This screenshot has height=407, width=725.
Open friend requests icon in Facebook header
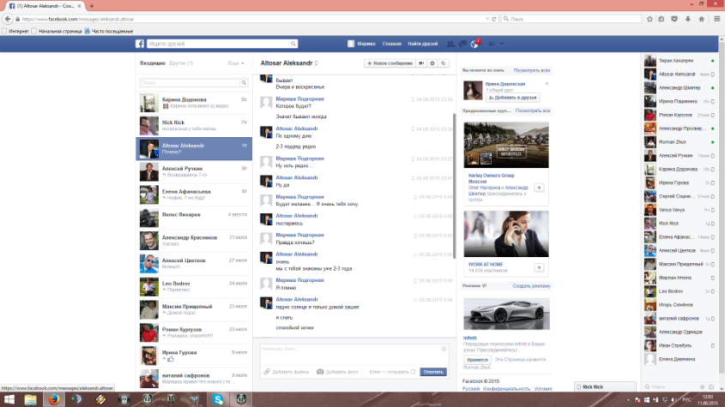click(x=450, y=44)
